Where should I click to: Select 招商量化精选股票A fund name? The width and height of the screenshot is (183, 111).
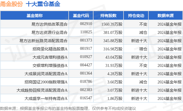[x=50, y=49]
